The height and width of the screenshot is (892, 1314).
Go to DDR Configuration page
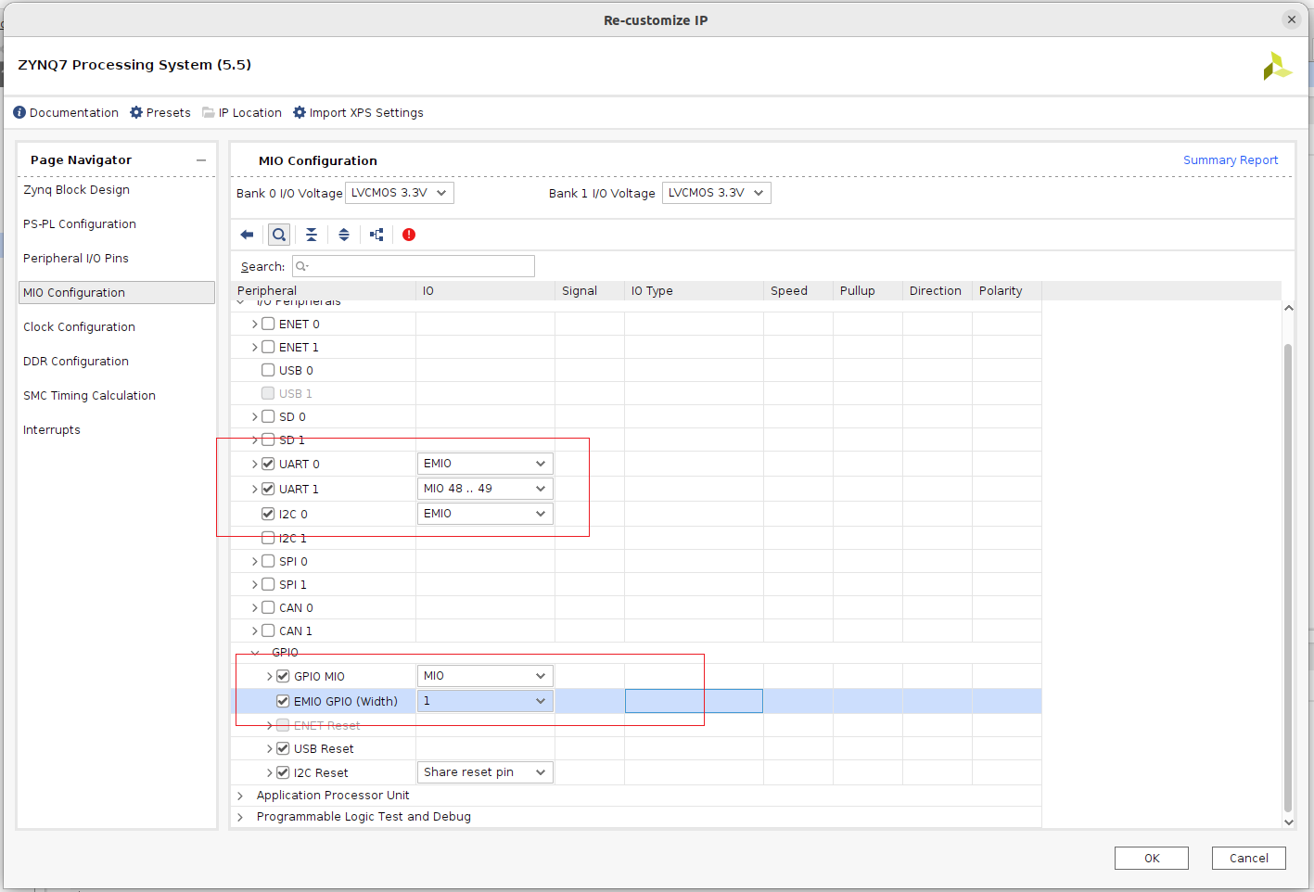(76, 361)
